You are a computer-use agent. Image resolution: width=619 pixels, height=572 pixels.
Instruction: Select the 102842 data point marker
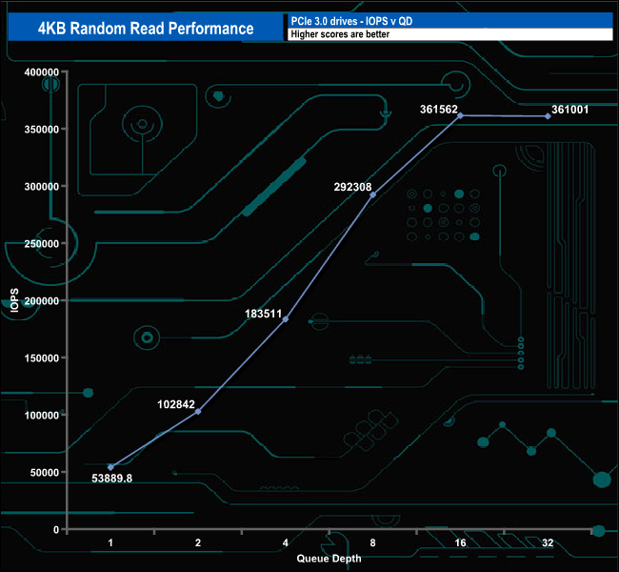(x=198, y=412)
